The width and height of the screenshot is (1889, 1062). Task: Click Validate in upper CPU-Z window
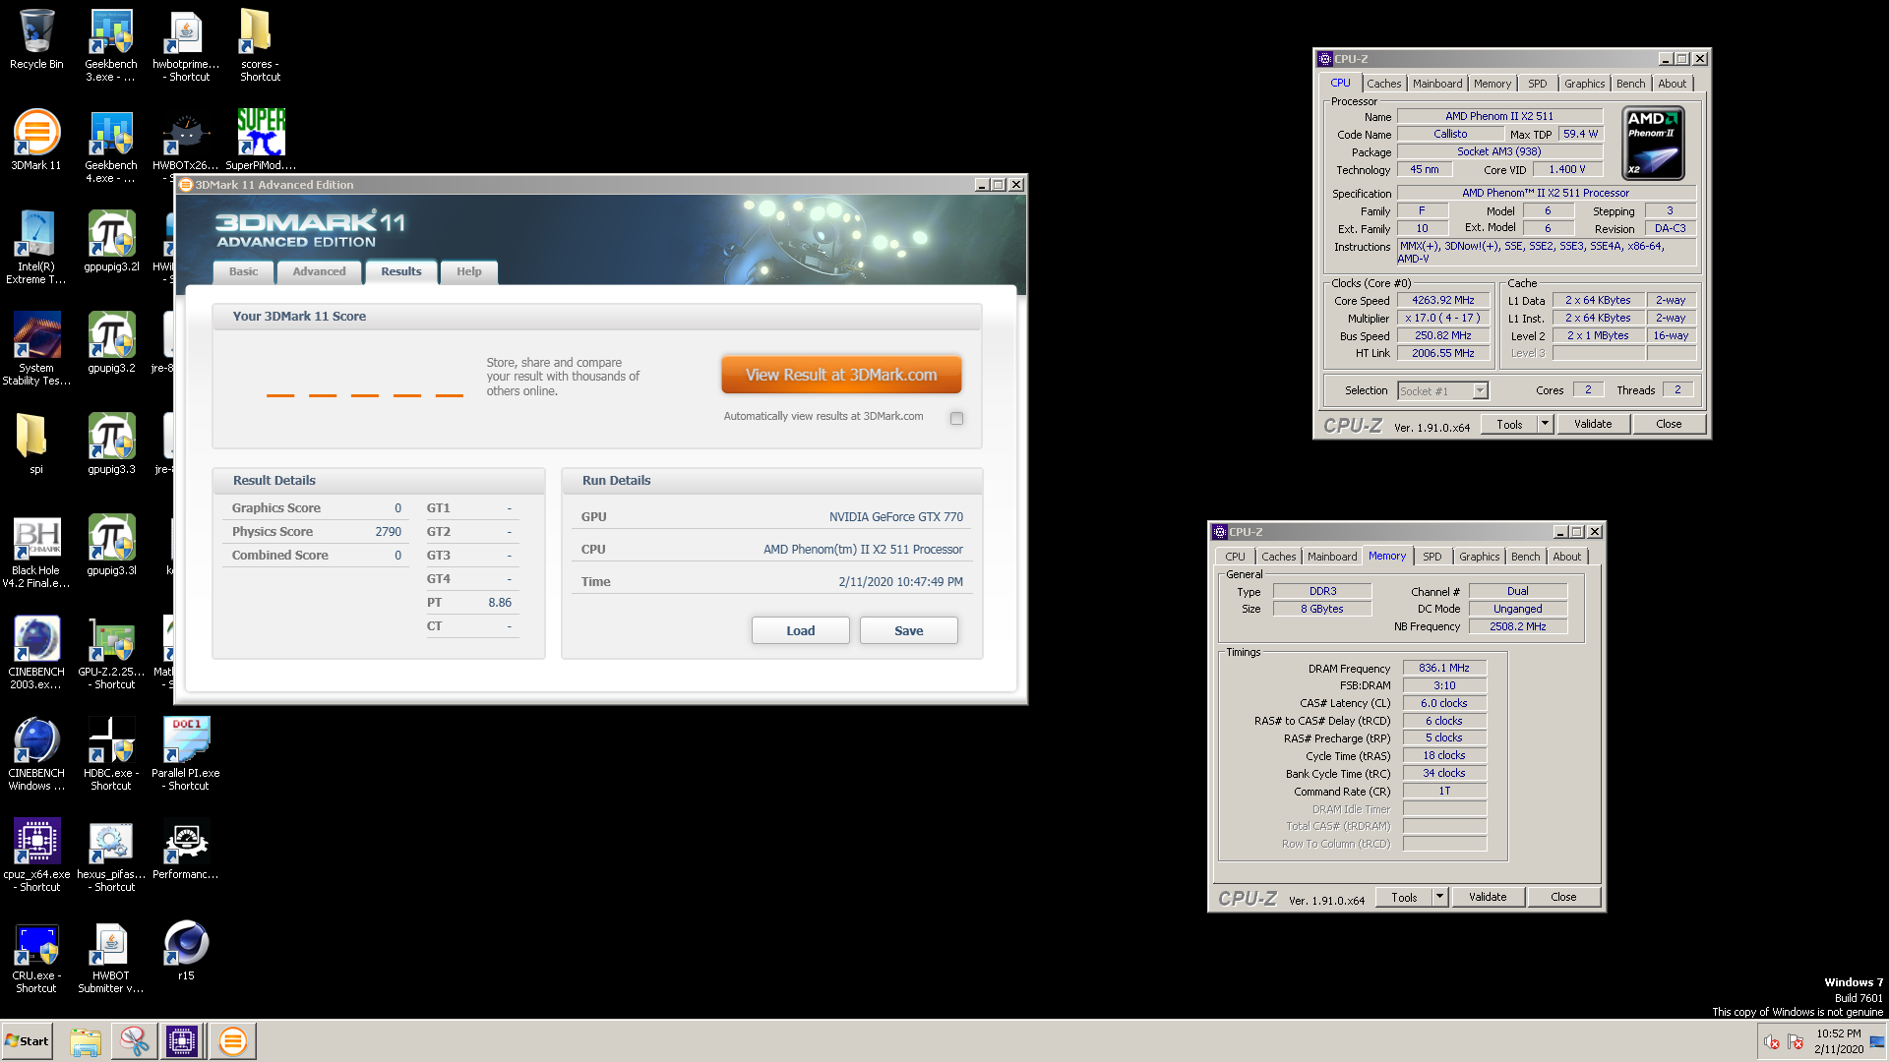(x=1593, y=424)
